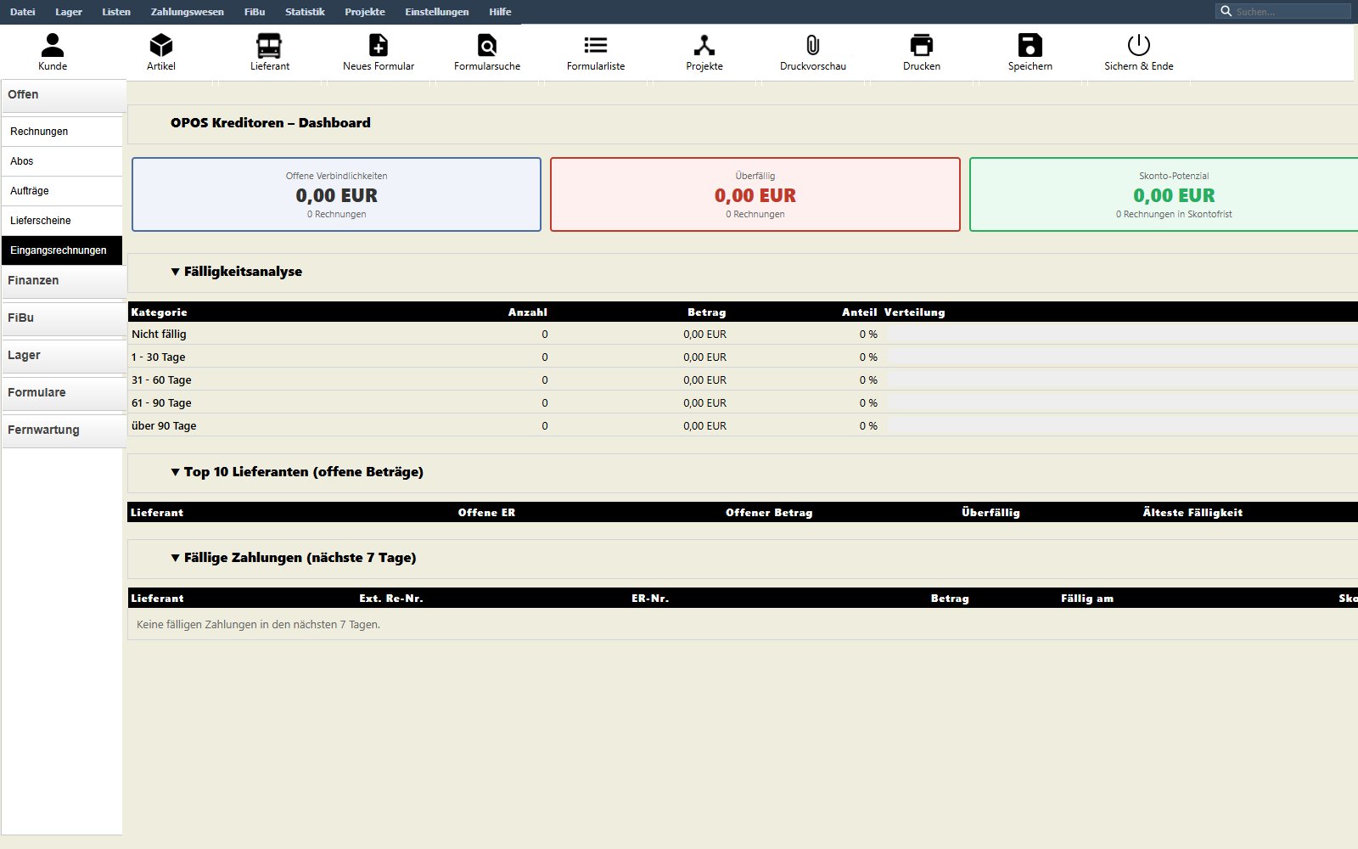This screenshot has width=1358, height=849.
Task: Open the Datei menu
Action: click(23, 12)
